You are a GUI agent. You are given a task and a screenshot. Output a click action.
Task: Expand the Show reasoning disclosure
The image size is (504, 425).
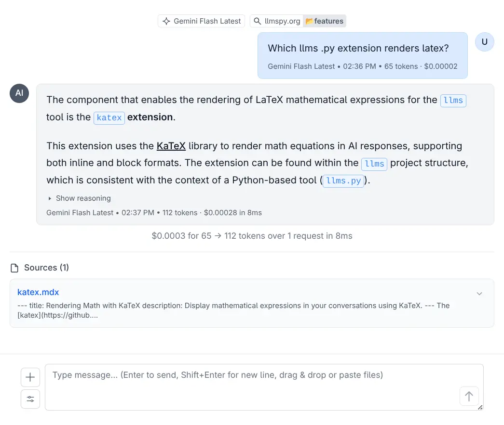[79, 198]
